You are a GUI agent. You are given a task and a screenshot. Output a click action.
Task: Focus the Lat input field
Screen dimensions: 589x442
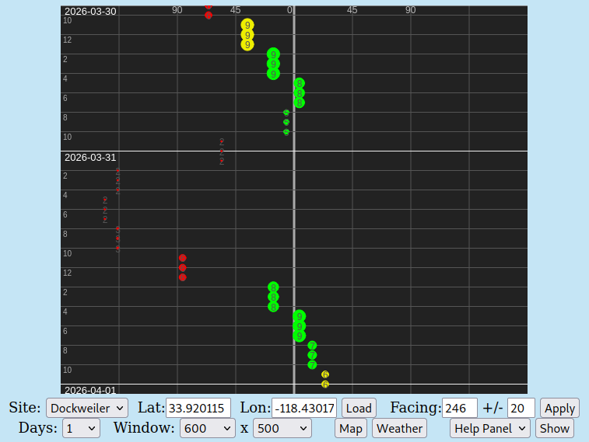coord(198,408)
